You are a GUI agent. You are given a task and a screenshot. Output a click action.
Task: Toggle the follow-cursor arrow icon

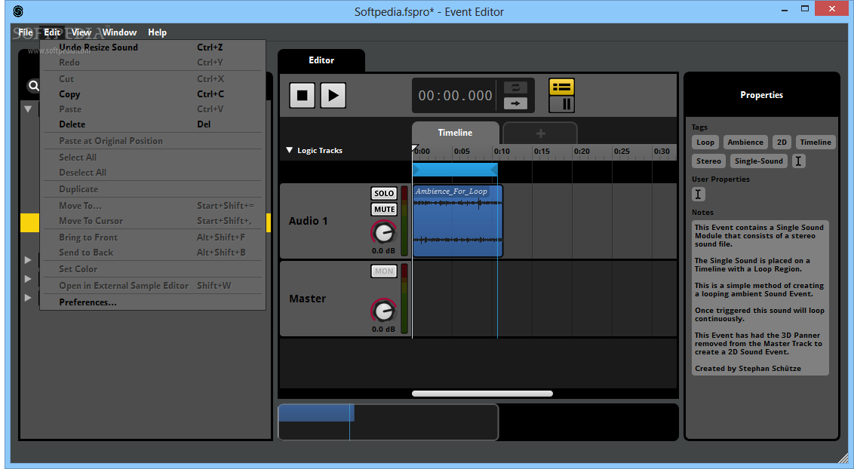(515, 103)
